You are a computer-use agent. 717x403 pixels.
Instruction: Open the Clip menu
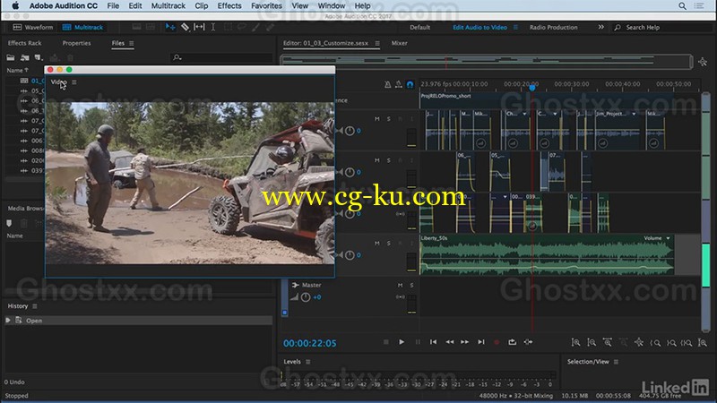pyautogui.click(x=201, y=6)
